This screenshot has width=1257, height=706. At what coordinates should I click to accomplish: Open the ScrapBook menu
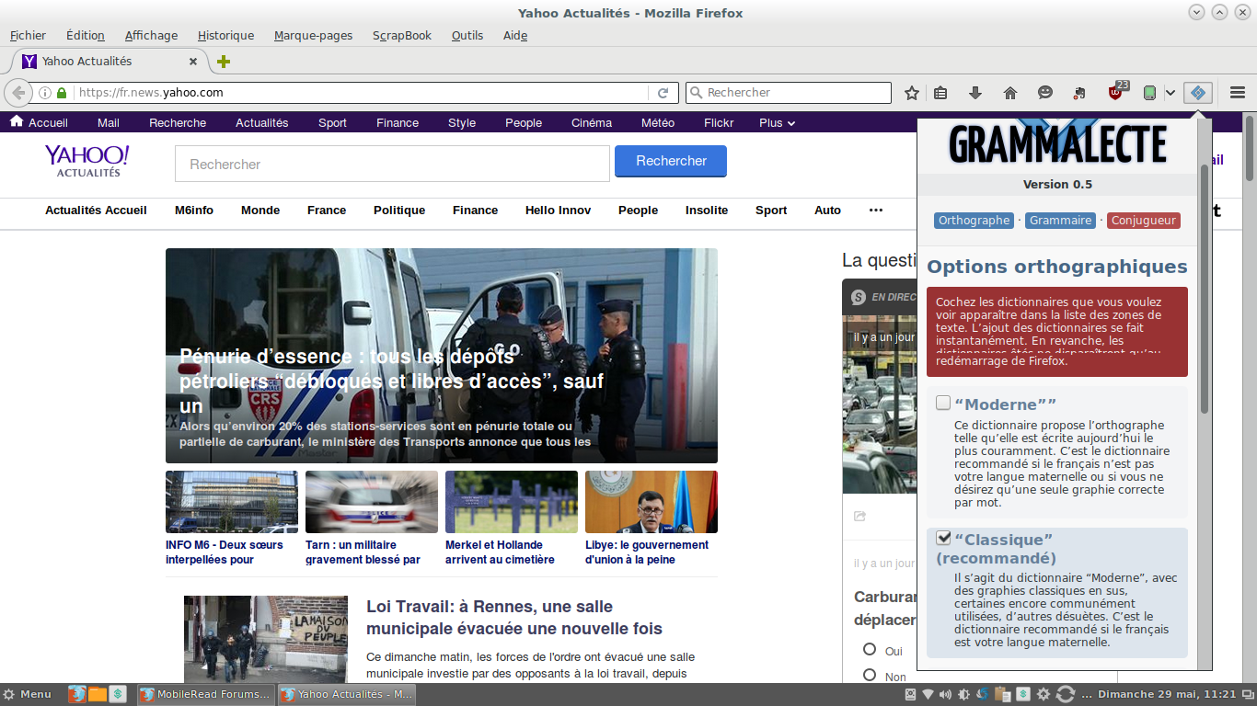[402, 36]
